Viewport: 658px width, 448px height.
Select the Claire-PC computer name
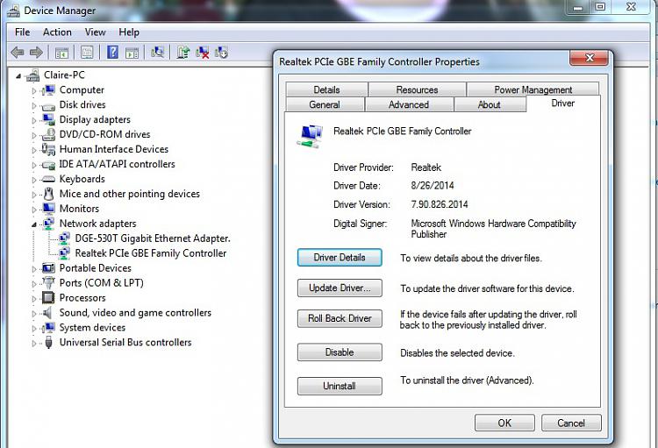click(x=64, y=75)
